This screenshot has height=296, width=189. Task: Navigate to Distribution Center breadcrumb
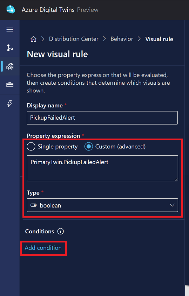(74, 39)
